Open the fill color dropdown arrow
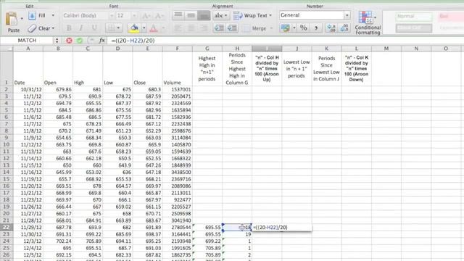Viewport: 464px width, 261px height. [144, 28]
